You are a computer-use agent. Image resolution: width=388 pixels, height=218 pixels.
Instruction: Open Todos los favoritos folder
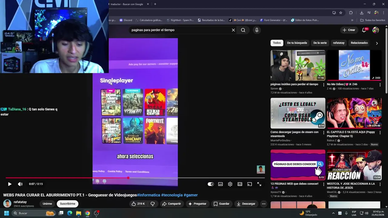click(373, 20)
